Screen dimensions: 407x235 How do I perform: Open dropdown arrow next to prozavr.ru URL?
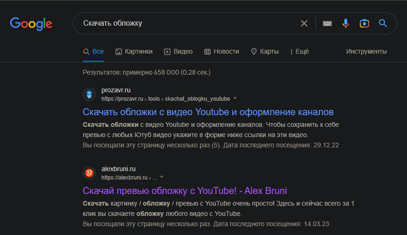point(235,98)
